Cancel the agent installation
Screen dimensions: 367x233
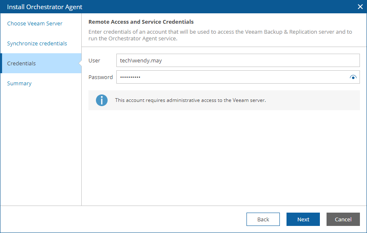[x=343, y=219]
